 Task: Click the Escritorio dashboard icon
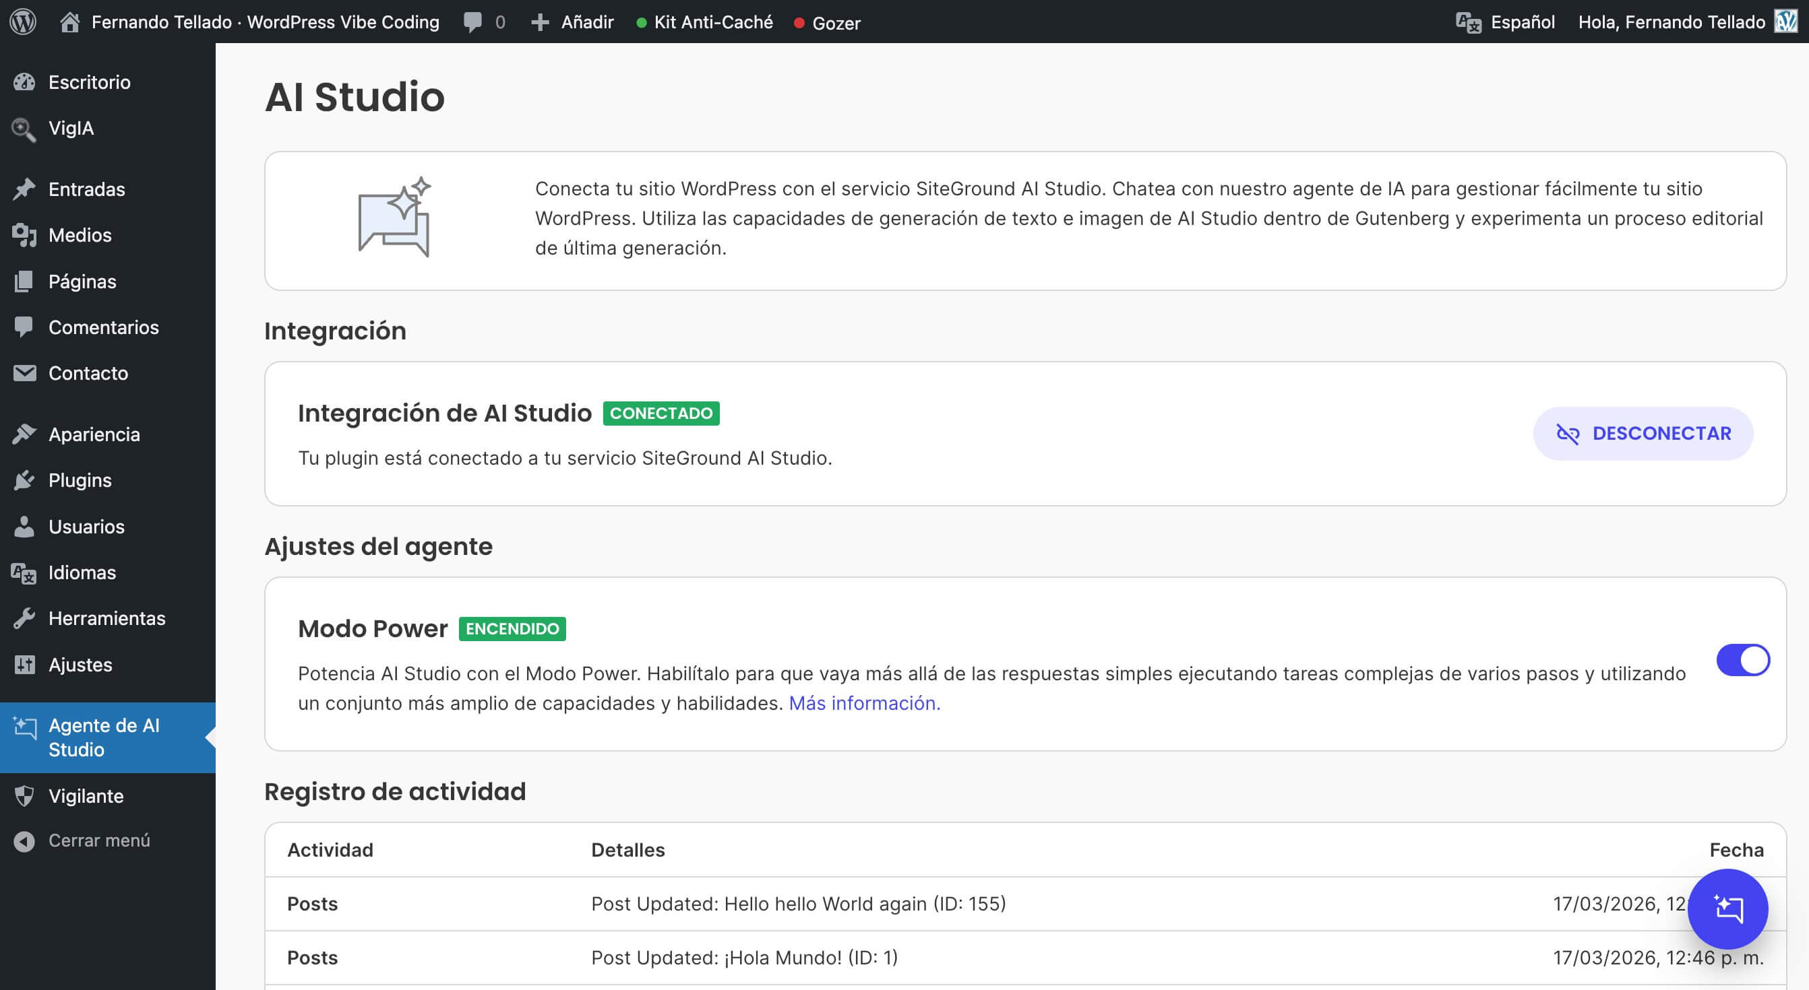24,82
